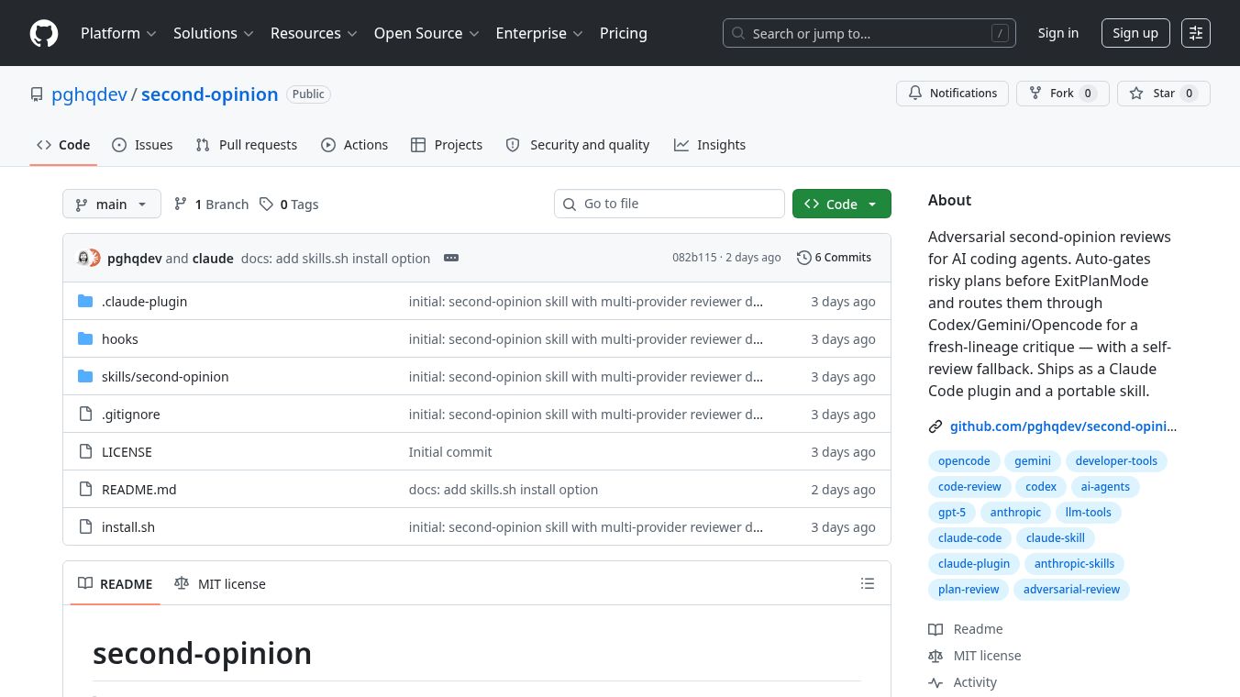1240x697 pixels.
Task: Click the Sign up button
Action: coord(1135,33)
